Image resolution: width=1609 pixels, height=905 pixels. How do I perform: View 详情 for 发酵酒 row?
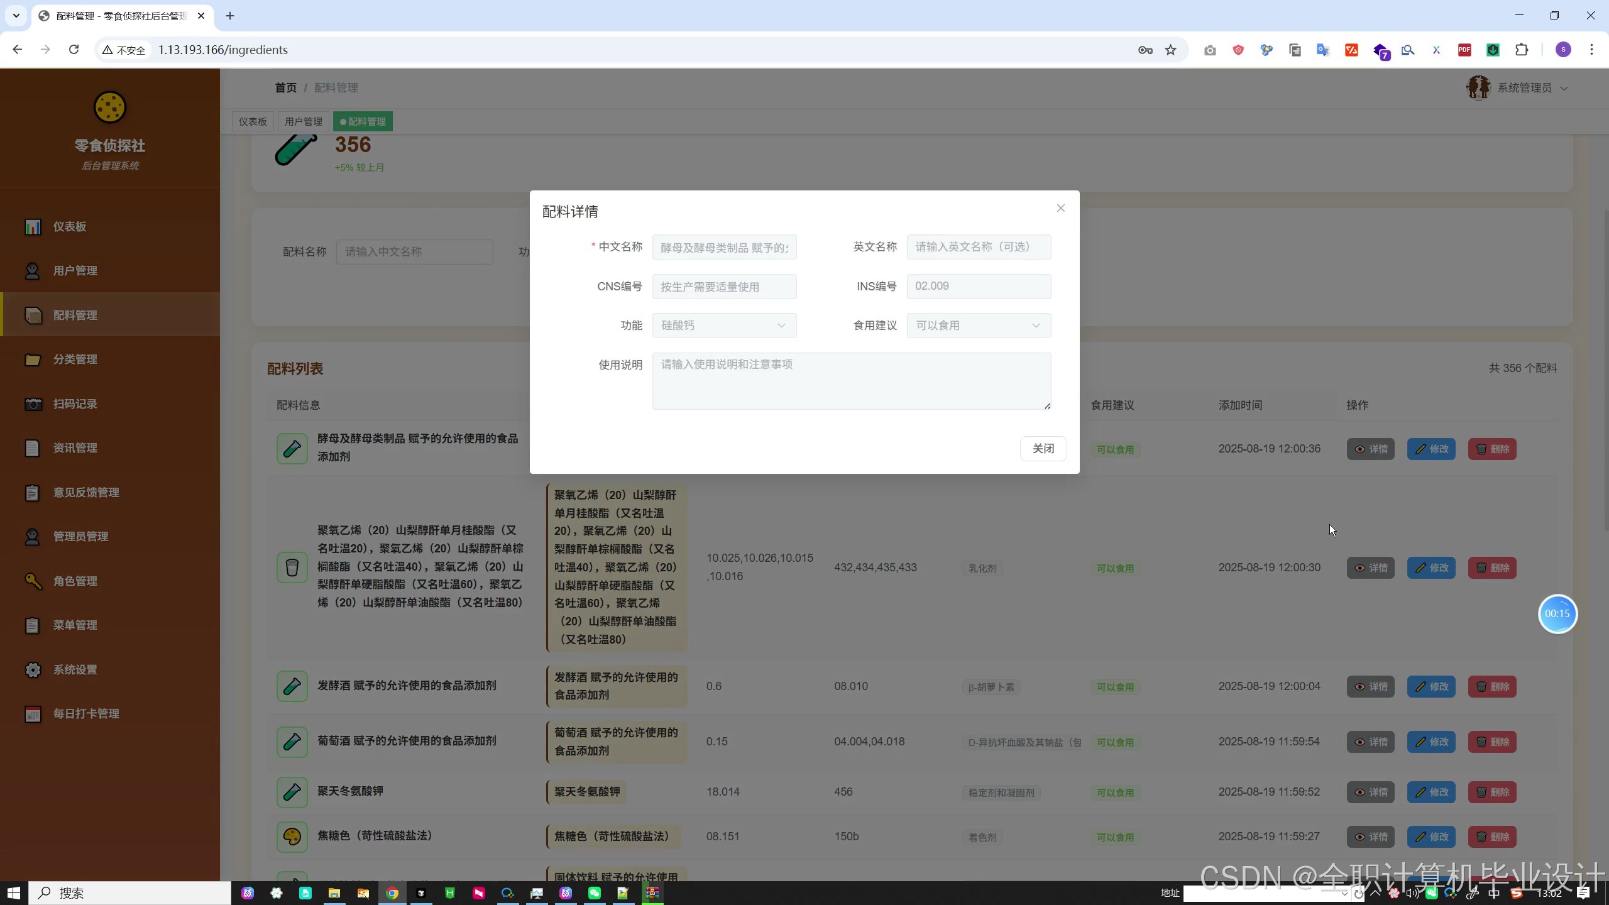tap(1370, 686)
